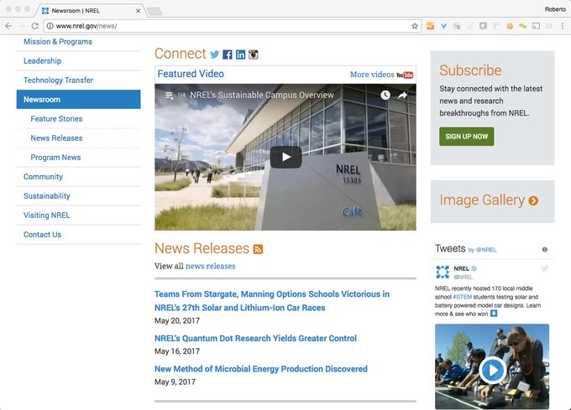Click the YouTube logo next to More videos

(x=405, y=75)
